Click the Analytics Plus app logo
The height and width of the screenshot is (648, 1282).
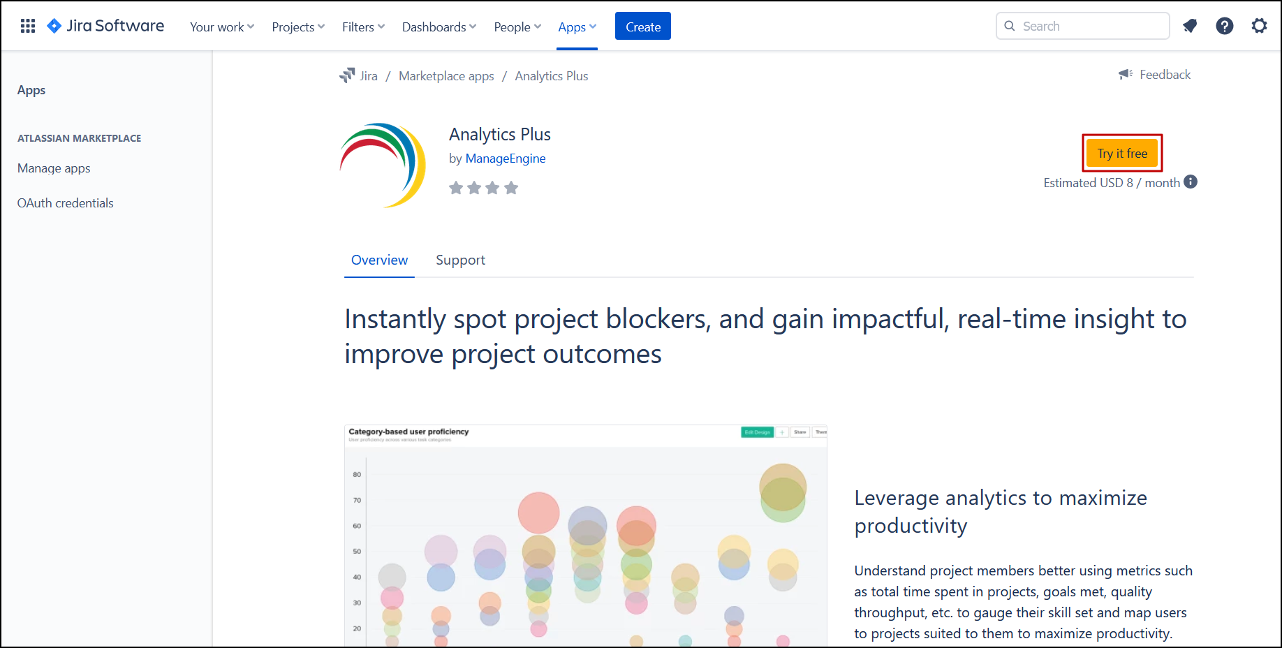383,165
